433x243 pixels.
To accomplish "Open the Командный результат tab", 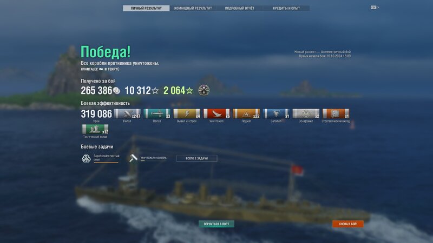I will click(193, 8).
